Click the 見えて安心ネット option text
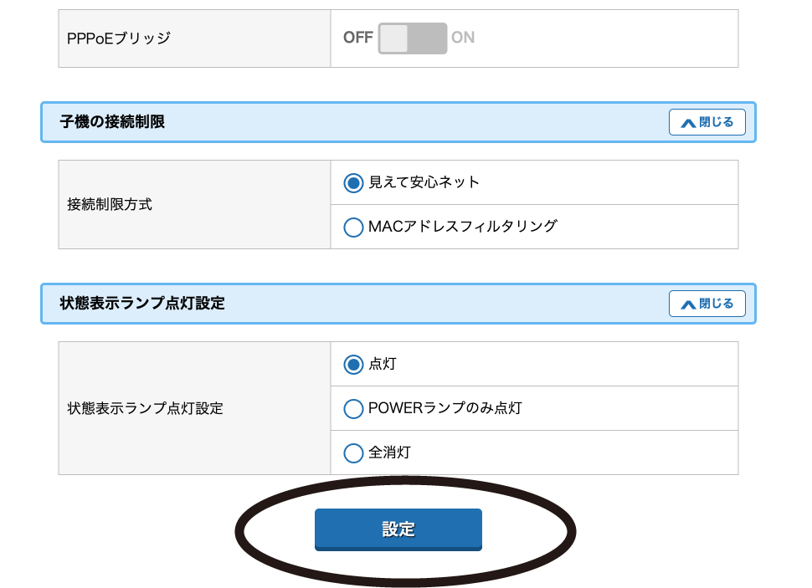 coord(424,182)
